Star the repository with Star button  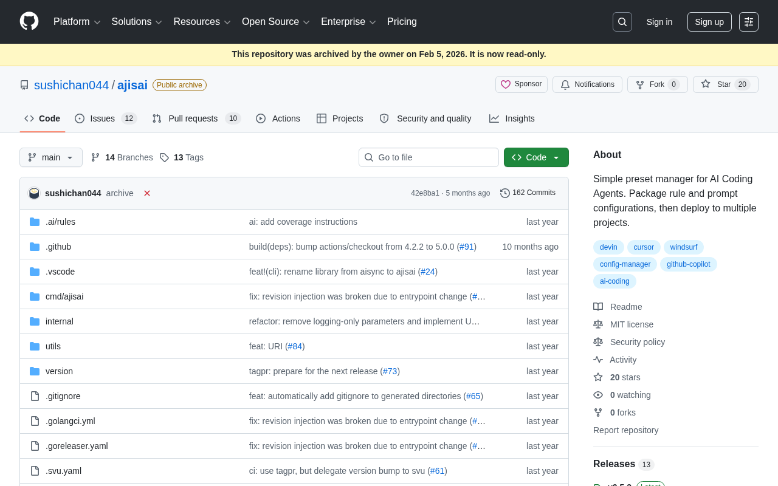pyautogui.click(x=726, y=84)
